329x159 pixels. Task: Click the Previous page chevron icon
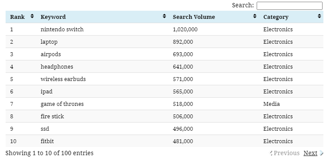pos(271,153)
